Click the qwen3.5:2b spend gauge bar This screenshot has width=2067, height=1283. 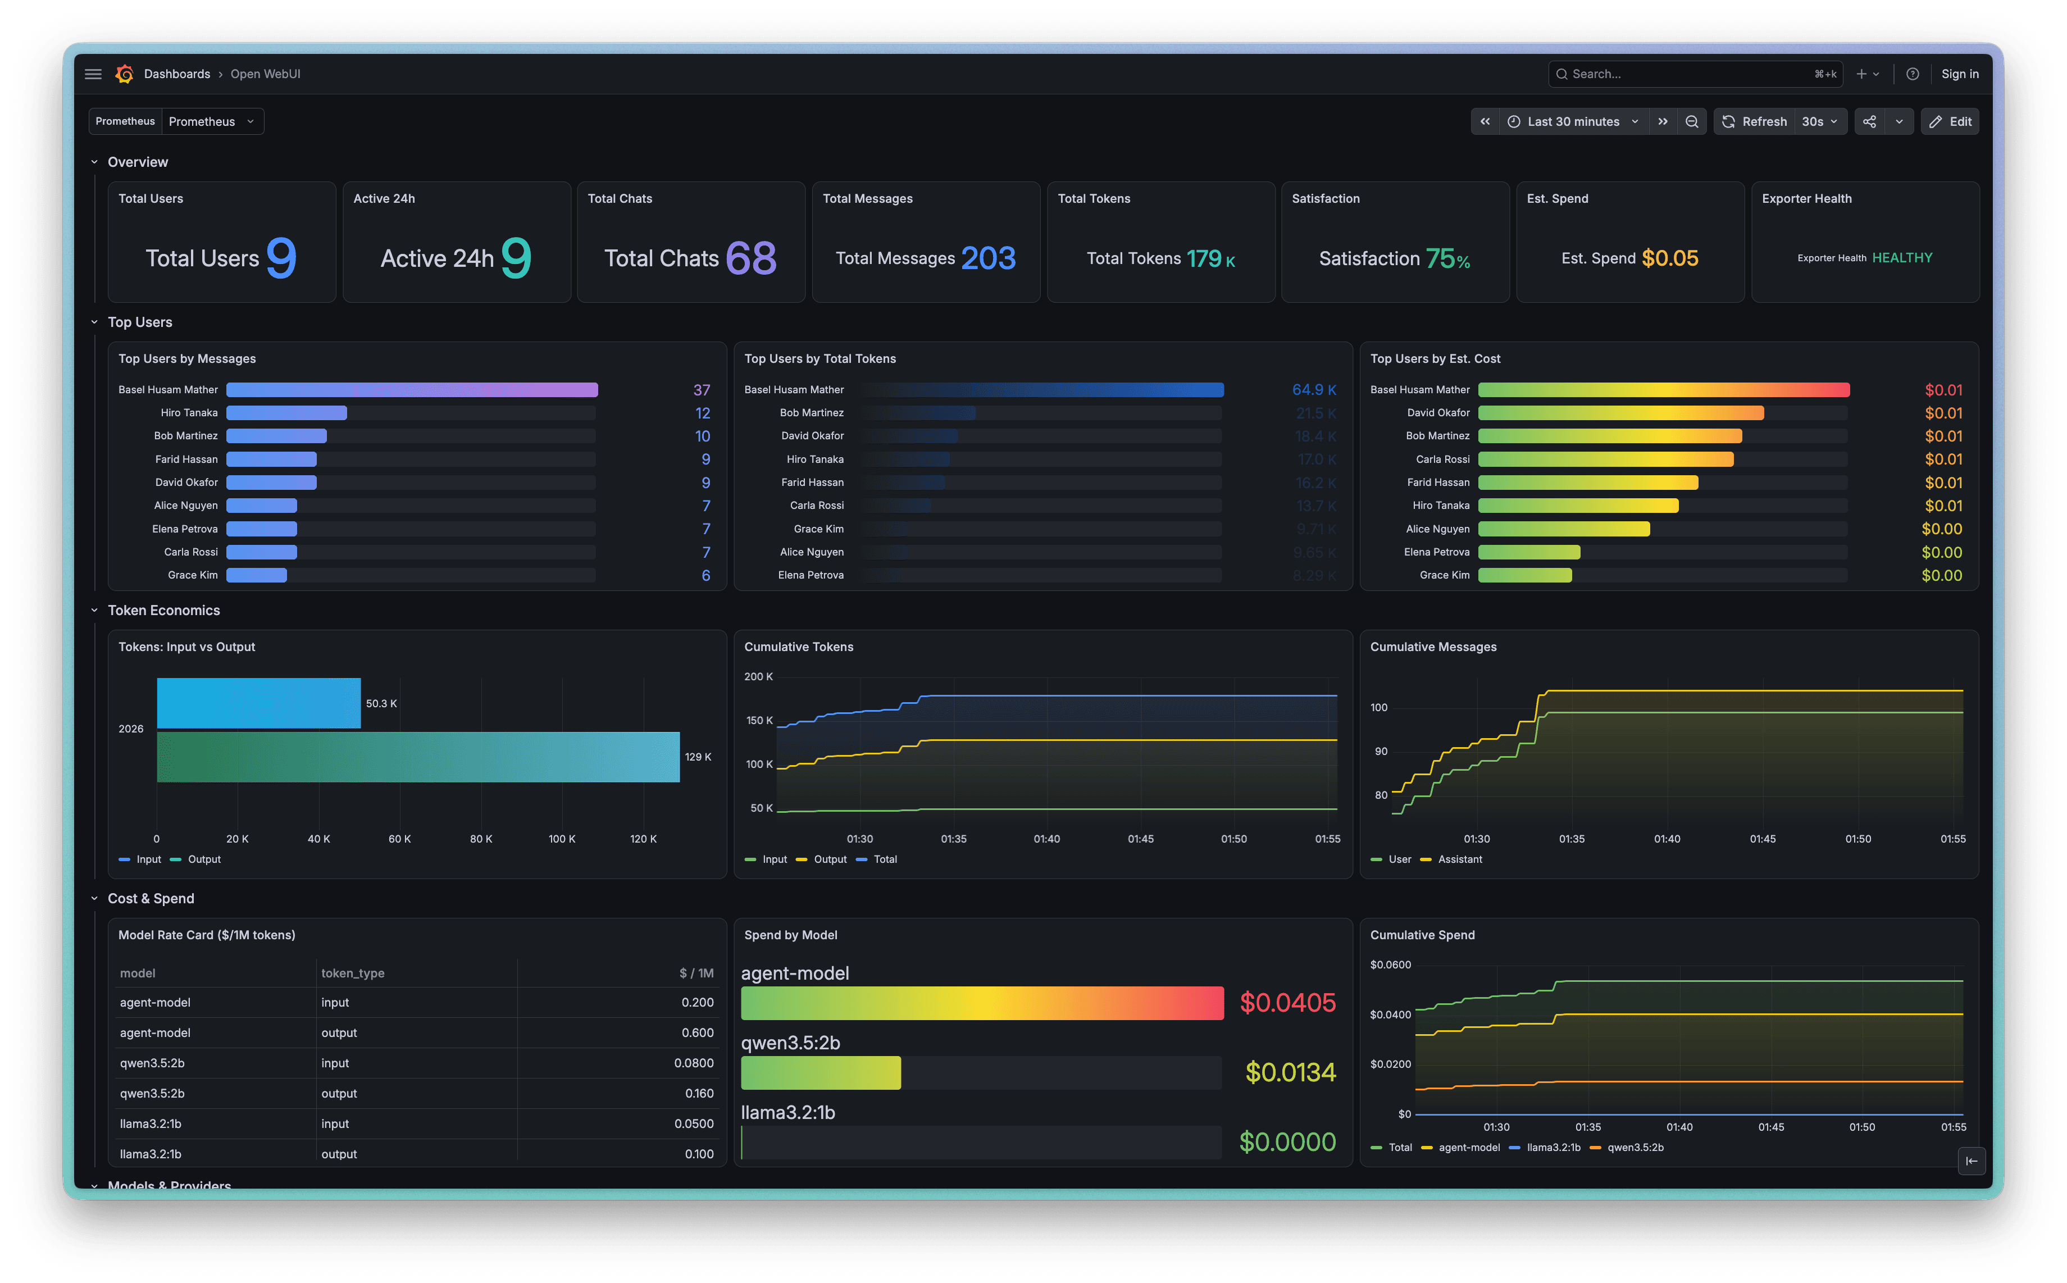tap(821, 1072)
